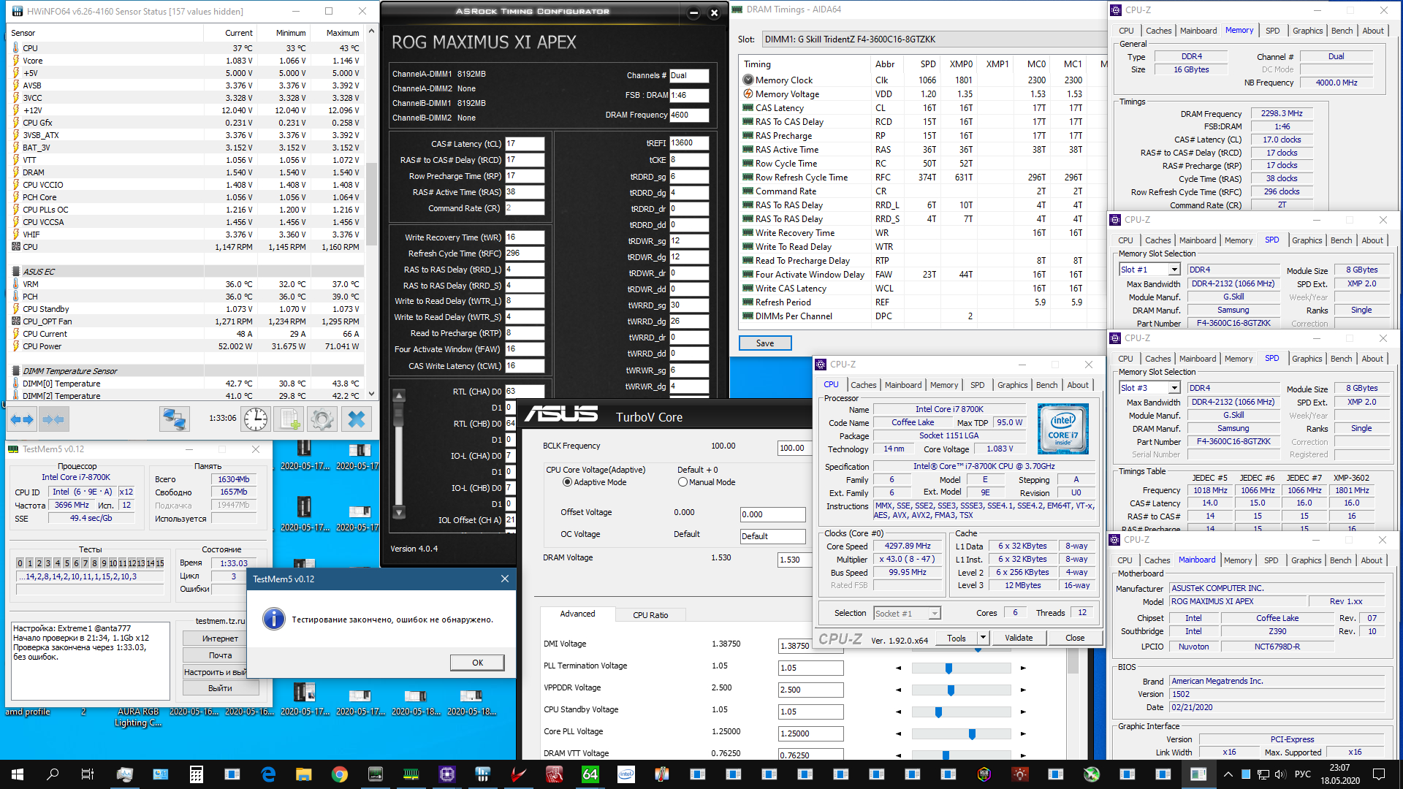Click HWiNFO expand columns arrows icon
The width and height of the screenshot is (1403, 789).
pyautogui.click(x=22, y=419)
